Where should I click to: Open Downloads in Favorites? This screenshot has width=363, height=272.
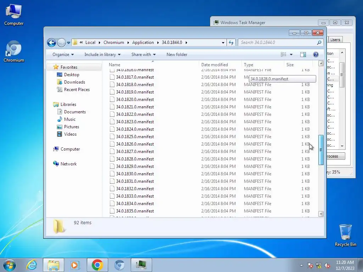(x=74, y=82)
